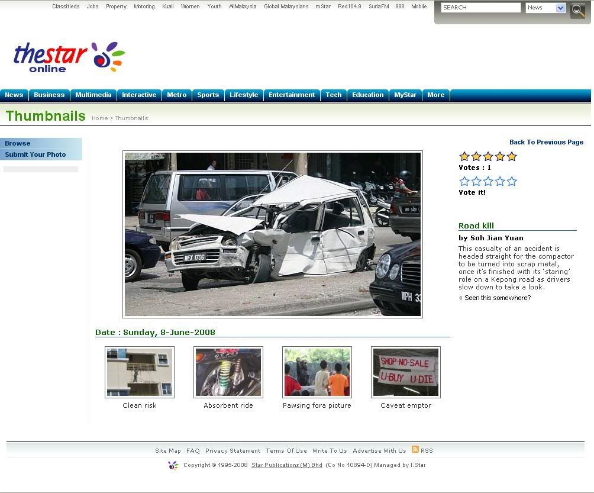The width and height of the screenshot is (594, 493).
Task: Switch to the Sports navigation tab
Action: coord(208,95)
